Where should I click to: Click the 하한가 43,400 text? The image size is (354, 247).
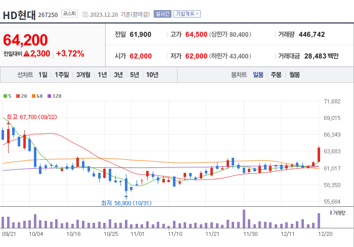(230, 56)
